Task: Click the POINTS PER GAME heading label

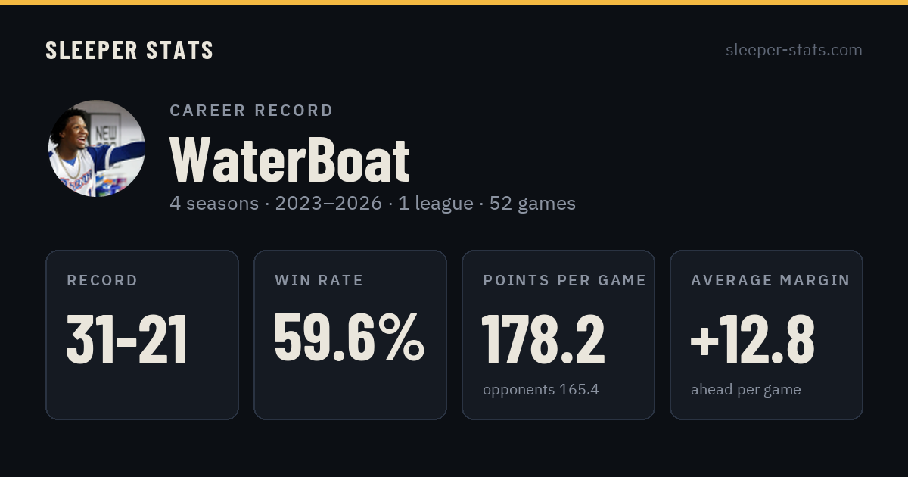Action: tap(564, 281)
